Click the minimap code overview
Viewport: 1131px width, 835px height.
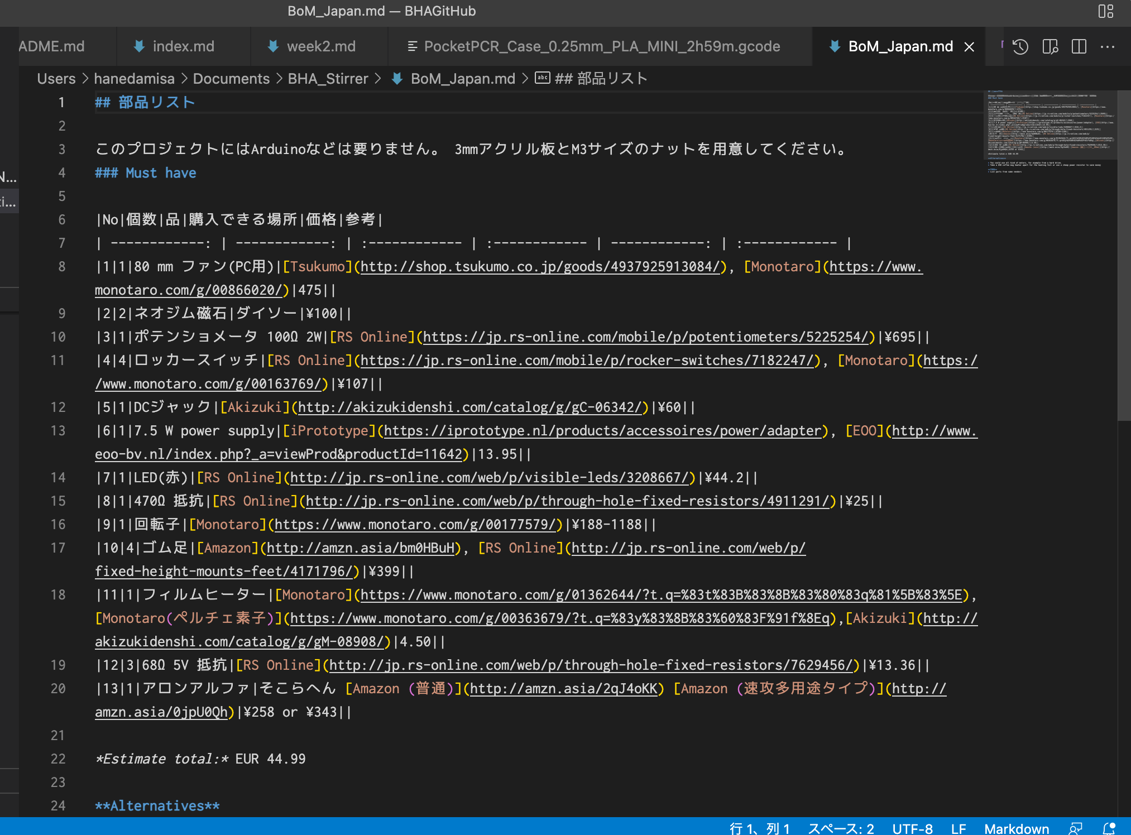[x=1049, y=132]
